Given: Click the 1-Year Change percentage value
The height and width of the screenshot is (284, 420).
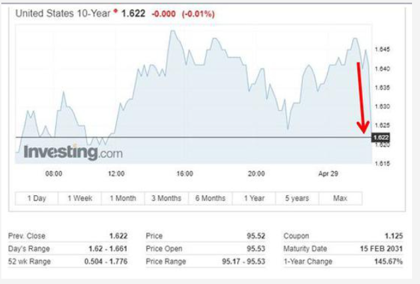Looking at the screenshot, I should click(388, 261).
